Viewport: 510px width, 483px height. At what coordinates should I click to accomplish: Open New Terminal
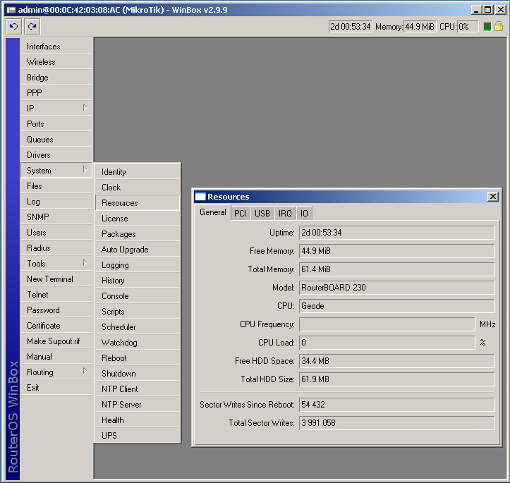tap(56, 279)
